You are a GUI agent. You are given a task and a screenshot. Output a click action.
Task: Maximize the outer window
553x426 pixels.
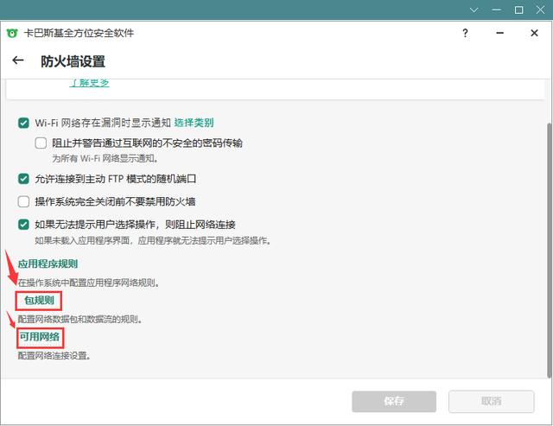coord(518,10)
